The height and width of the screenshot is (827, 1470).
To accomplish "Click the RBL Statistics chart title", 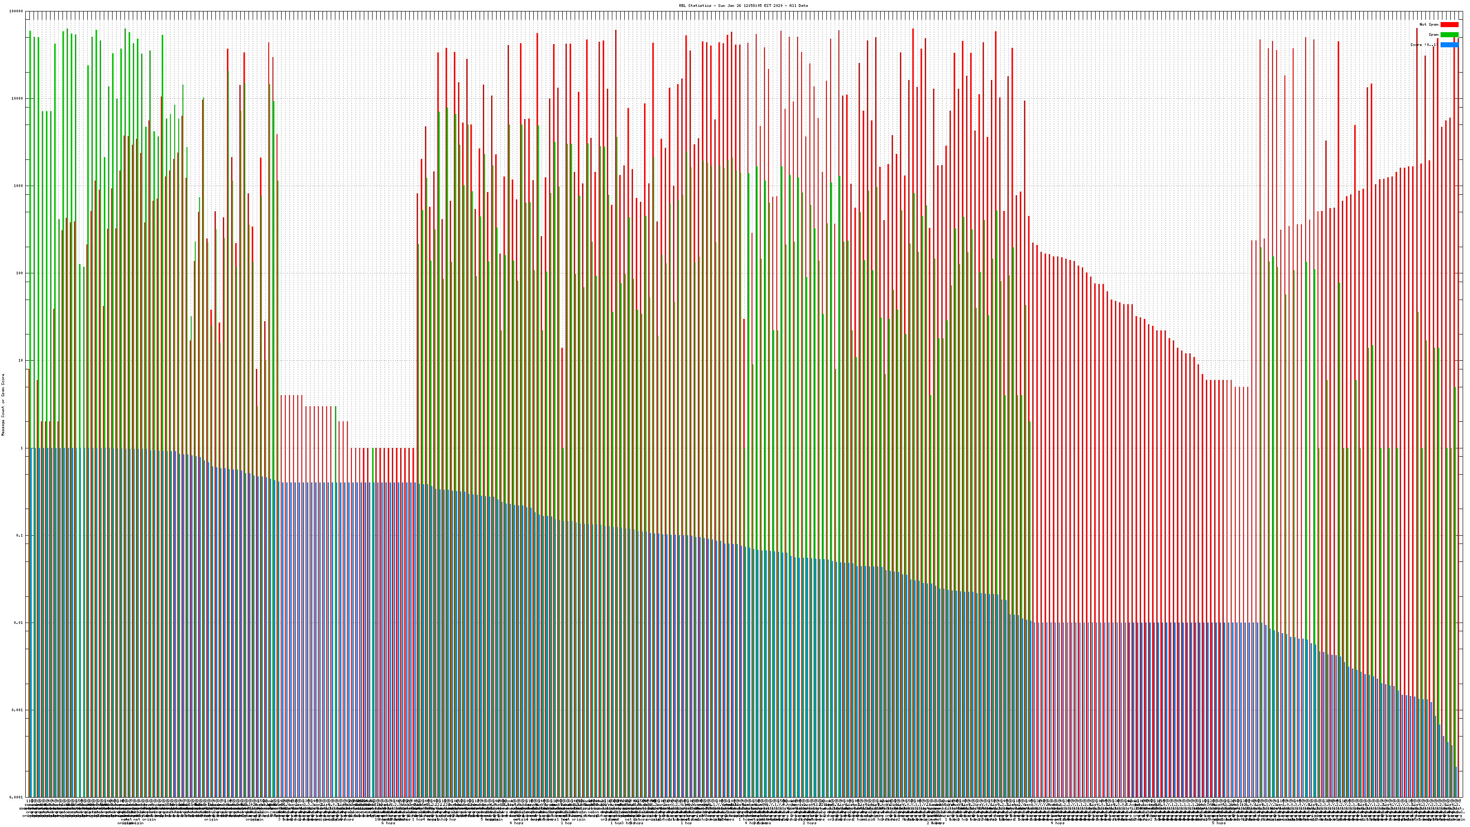I will (x=743, y=6).
